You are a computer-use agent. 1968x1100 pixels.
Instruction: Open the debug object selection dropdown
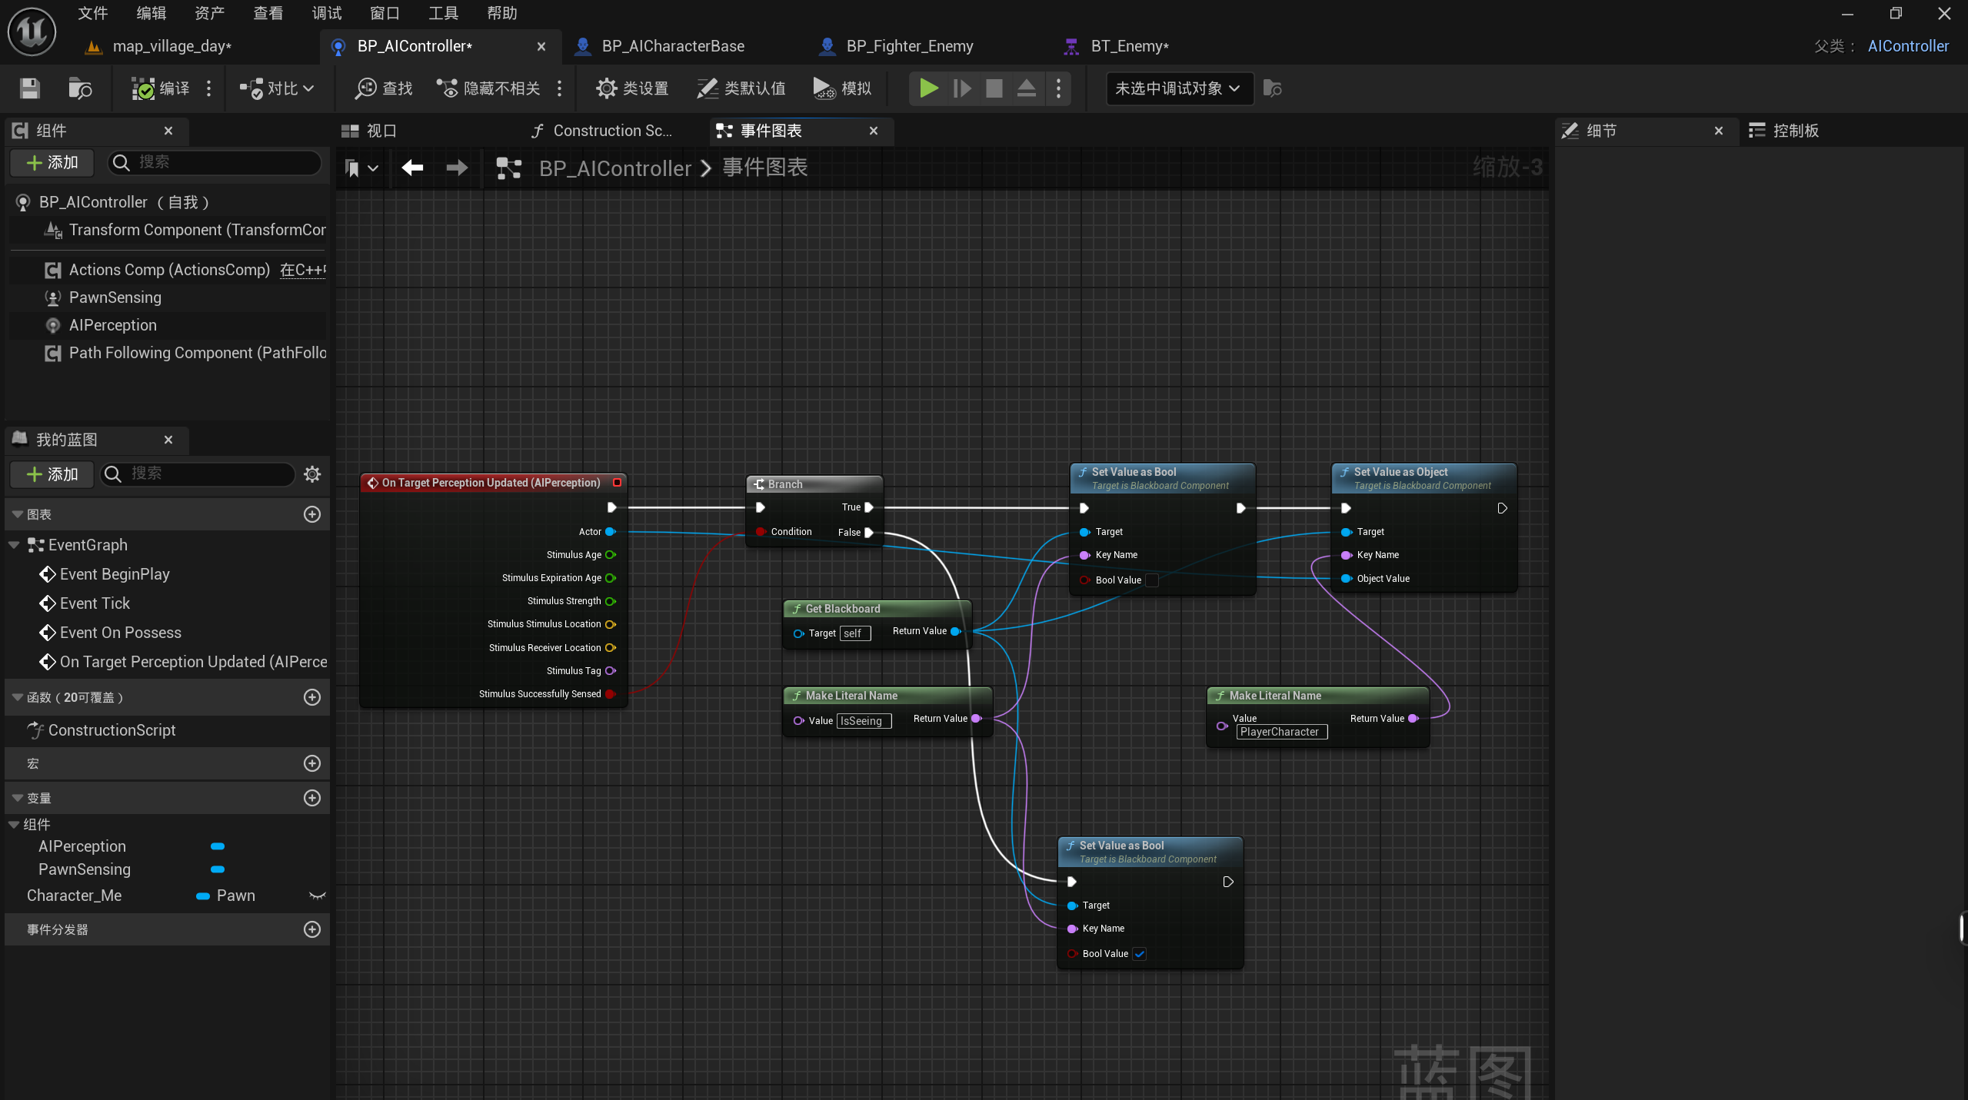[1177, 88]
